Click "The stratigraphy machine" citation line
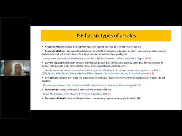 (92, 85)
